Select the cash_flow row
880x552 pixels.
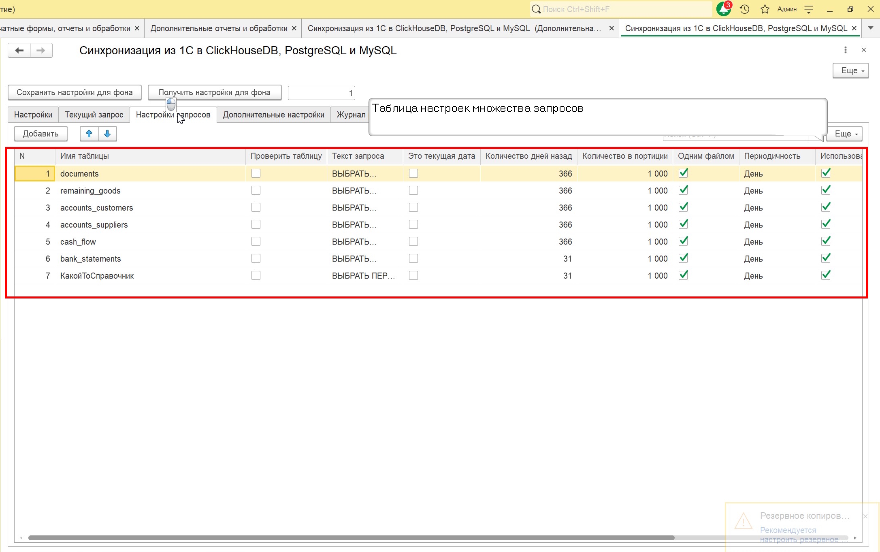[x=438, y=242]
